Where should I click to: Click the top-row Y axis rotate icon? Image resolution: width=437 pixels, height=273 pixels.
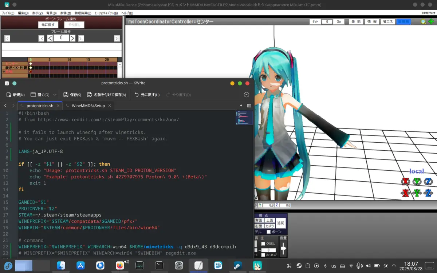click(417, 181)
